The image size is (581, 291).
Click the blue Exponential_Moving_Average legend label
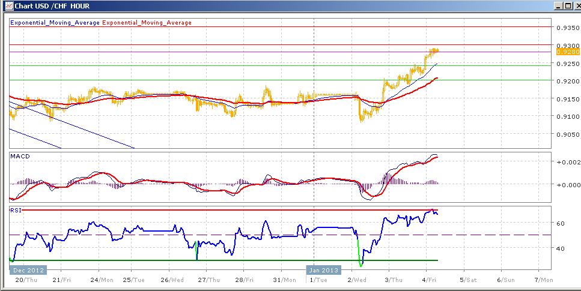click(x=55, y=23)
